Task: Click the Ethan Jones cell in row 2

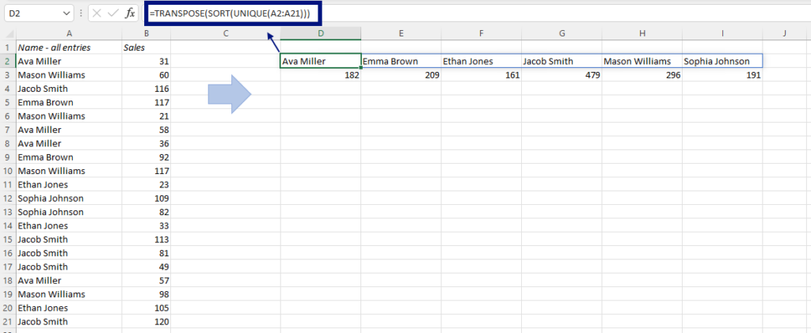Action: pyautogui.click(x=481, y=62)
